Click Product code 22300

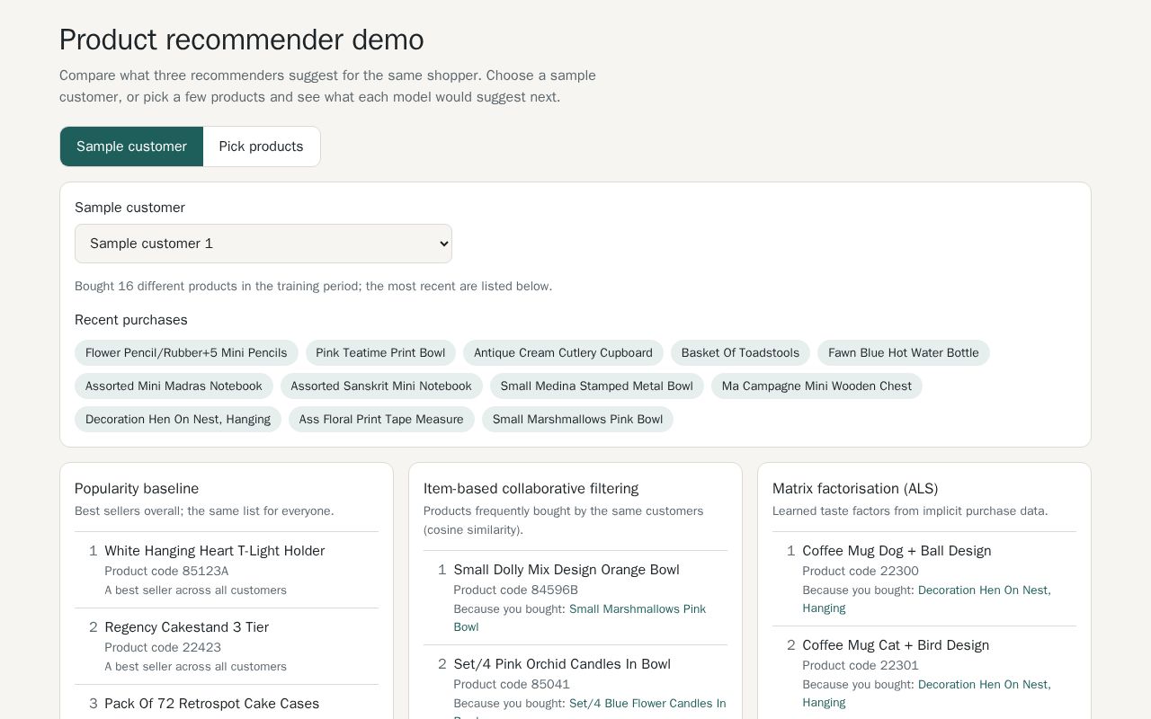click(x=861, y=572)
